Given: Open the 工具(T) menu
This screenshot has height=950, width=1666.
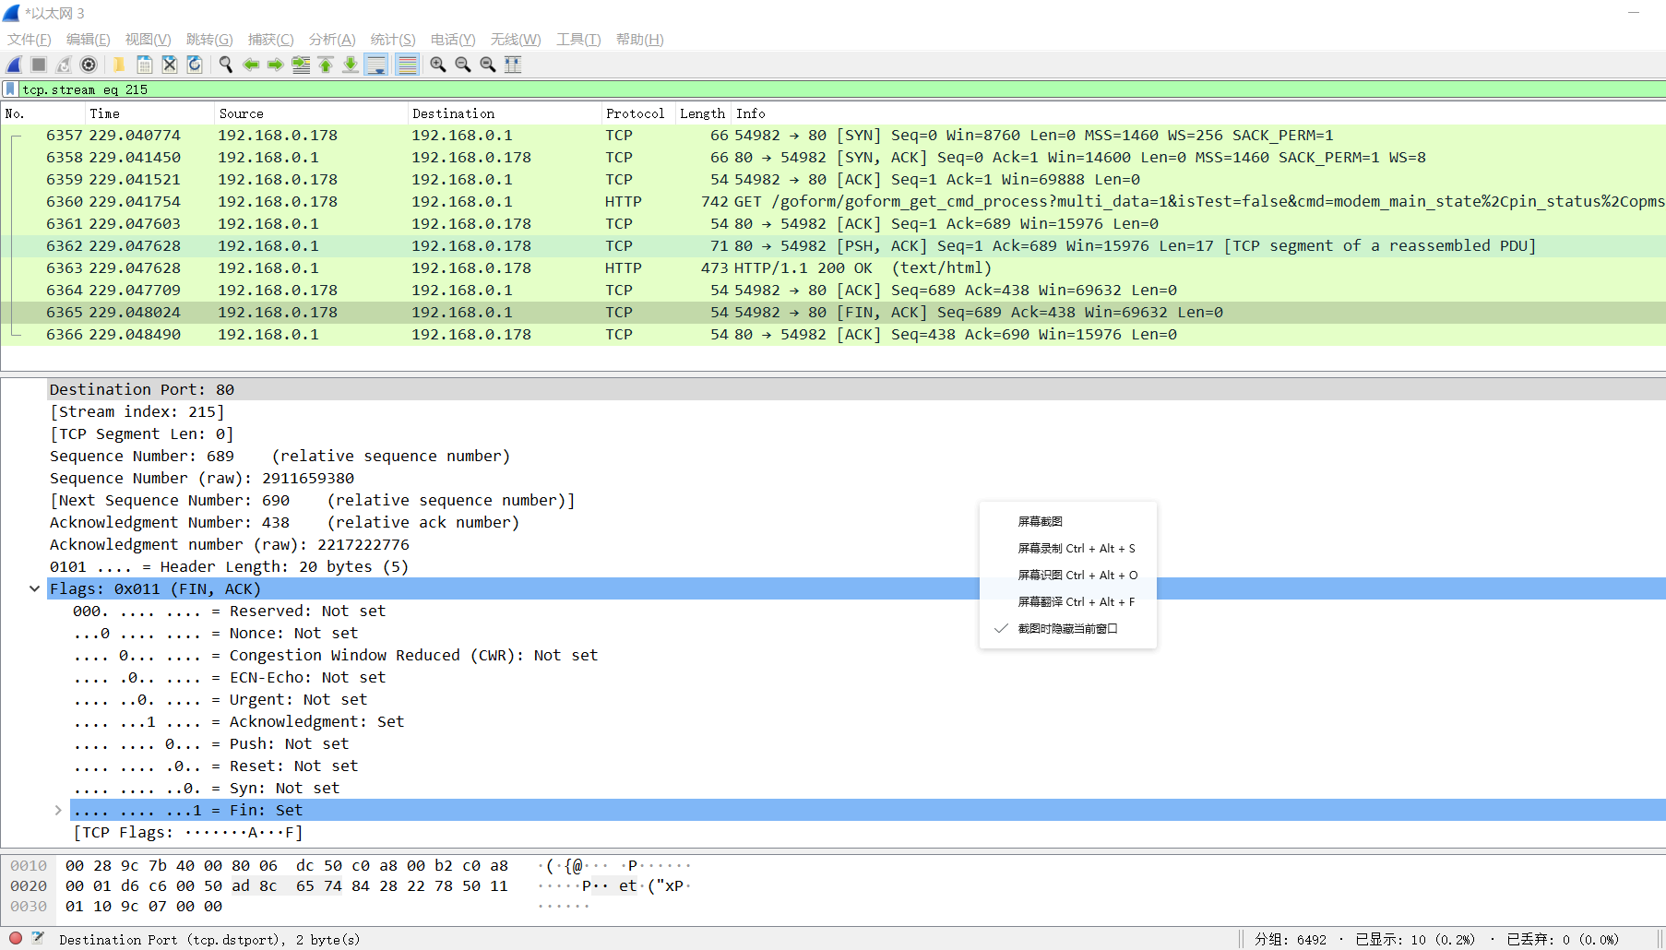Looking at the screenshot, I should click(578, 40).
